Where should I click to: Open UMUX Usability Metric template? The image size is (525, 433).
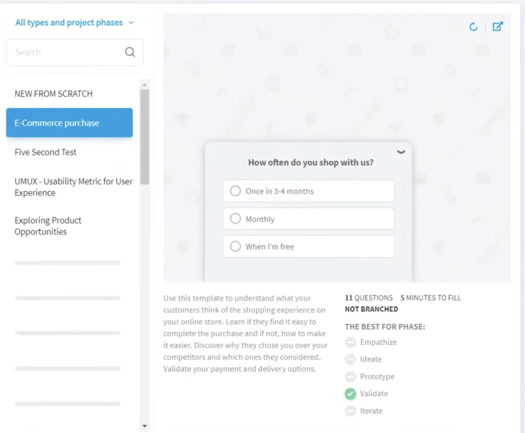(74, 187)
